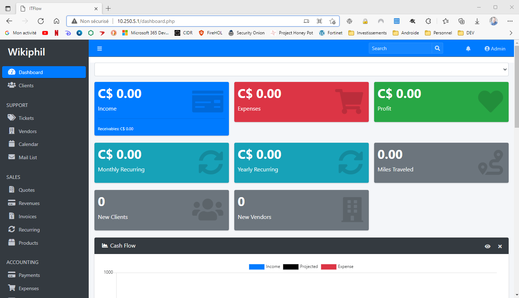Open the DEV bookmarks folder
This screenshot has width=519, height=298.
pyautogui.click(x=466, y=33)
